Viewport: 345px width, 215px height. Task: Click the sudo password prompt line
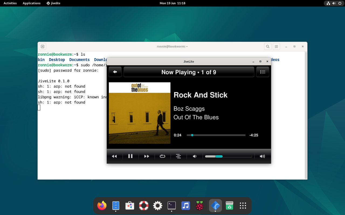[68, 70]
